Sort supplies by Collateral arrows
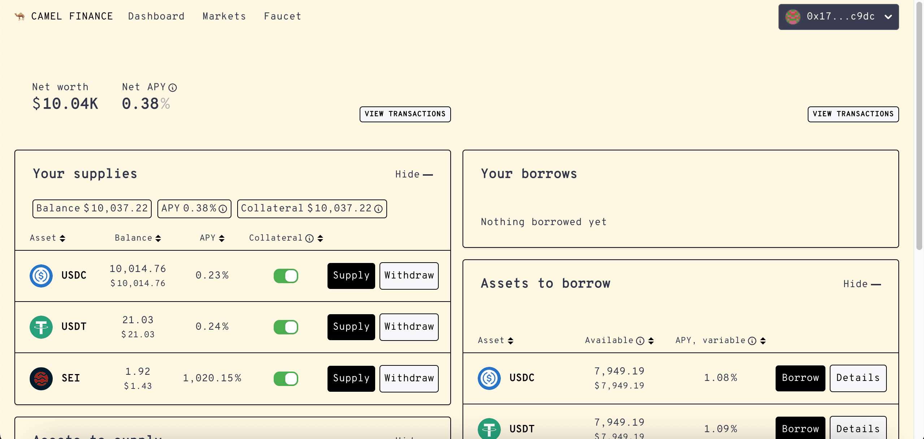This screenshot has height=439, width=924. click(320, 238)
